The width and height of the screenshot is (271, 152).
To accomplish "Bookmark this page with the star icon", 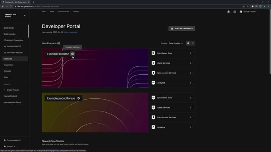I will coord(248,6).
